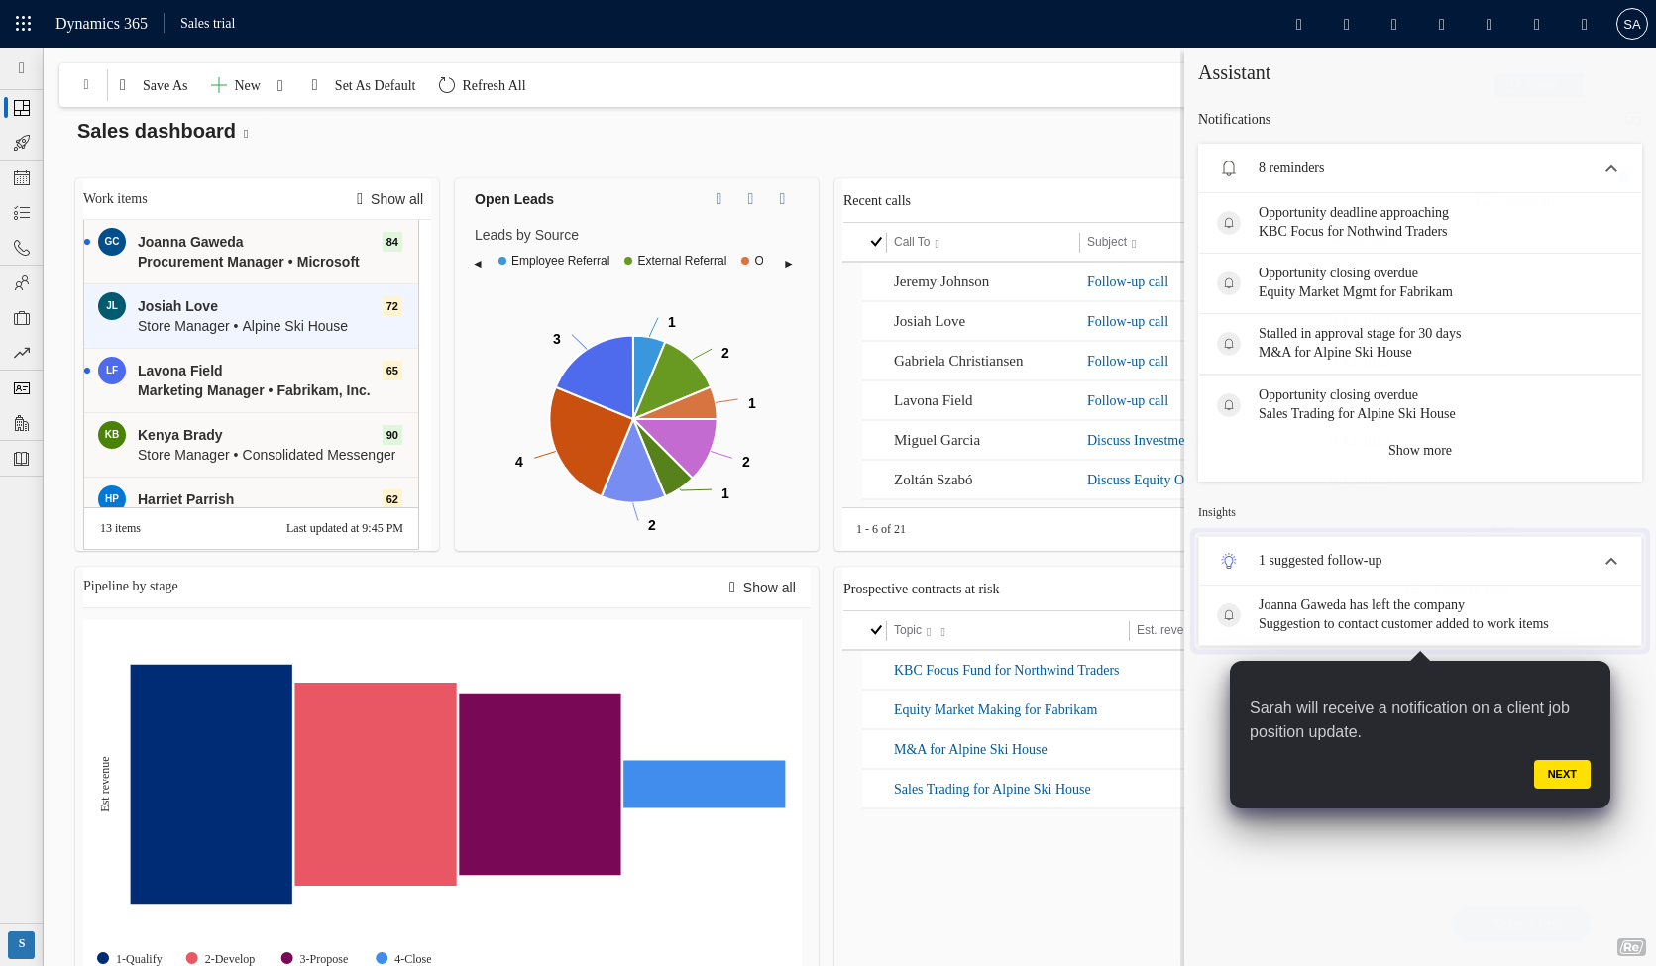Open the calendar Activities sidebar icon
1656x966 pixels.
22,178
